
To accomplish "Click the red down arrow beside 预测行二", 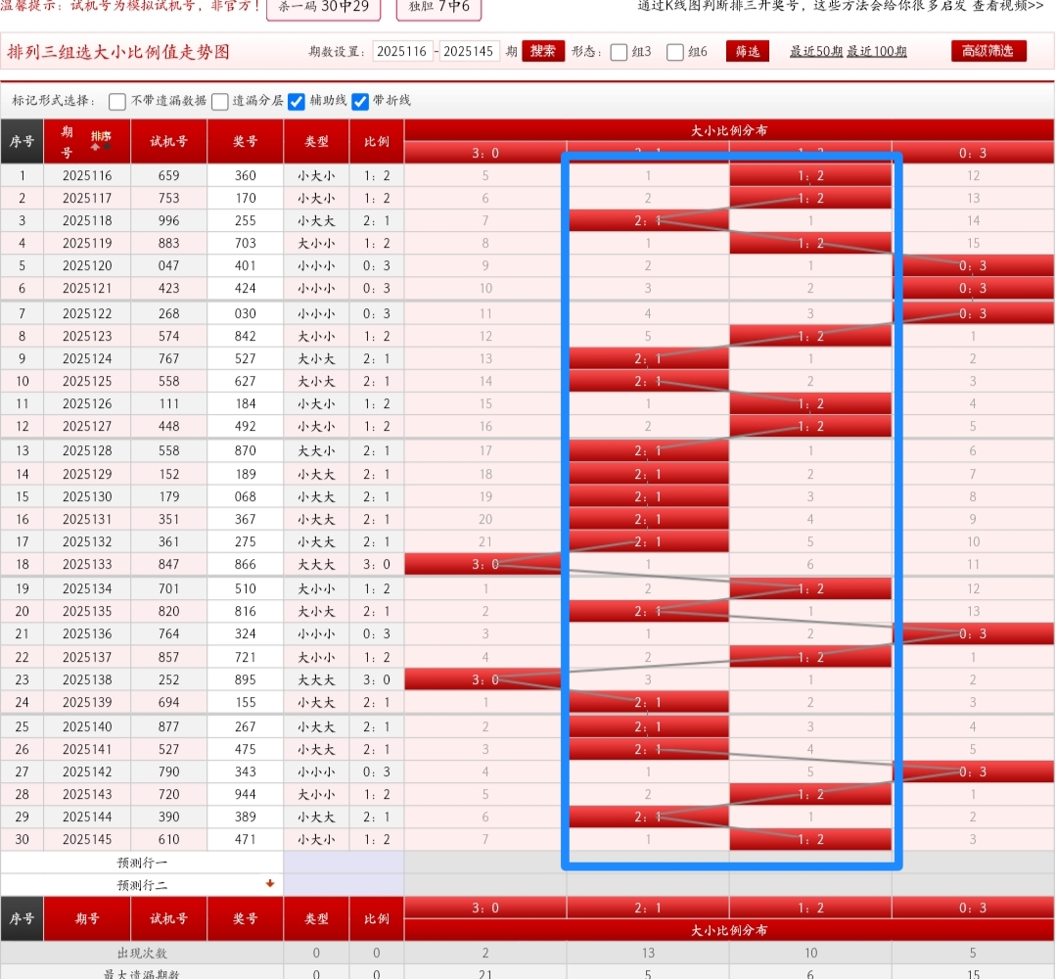I will (270, 884).
